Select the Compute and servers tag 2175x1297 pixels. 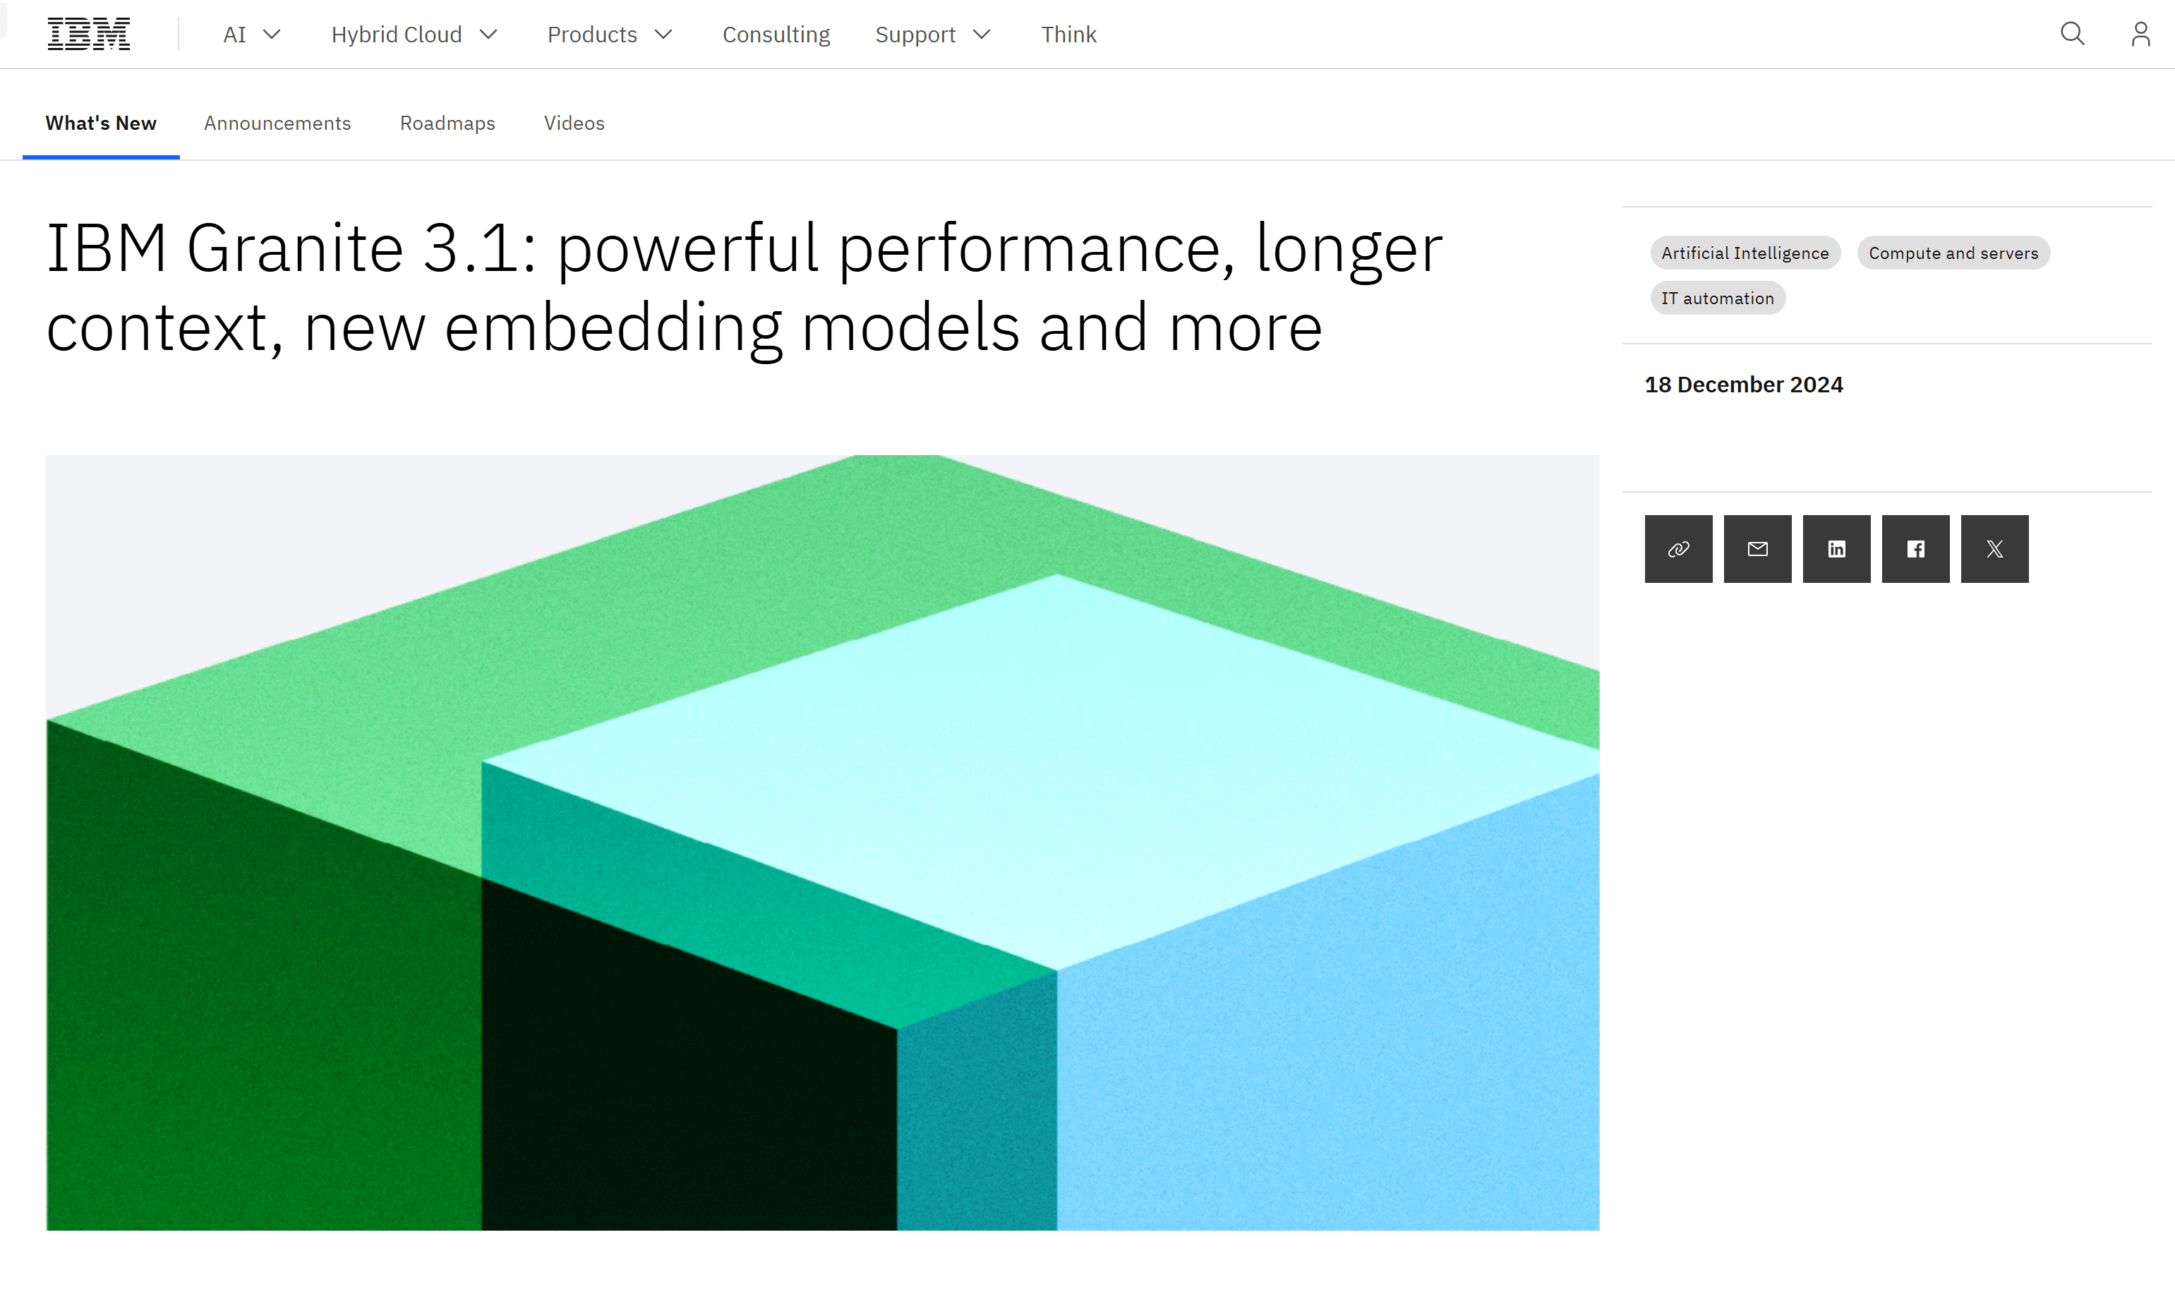coord(1953,253)
